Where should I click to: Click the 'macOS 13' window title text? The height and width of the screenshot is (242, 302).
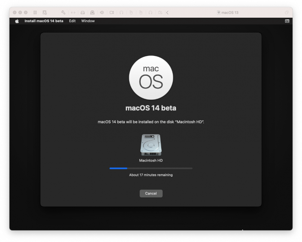230,12
